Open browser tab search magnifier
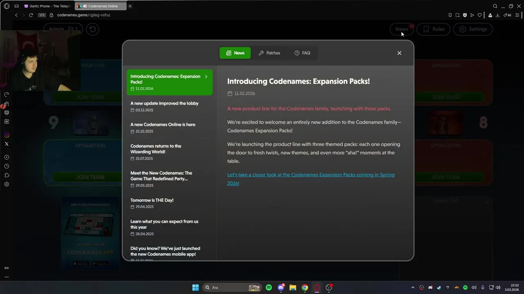 [x=495, y=6]
